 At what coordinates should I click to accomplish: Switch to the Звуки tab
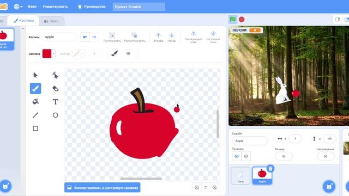tap(51, 21)
